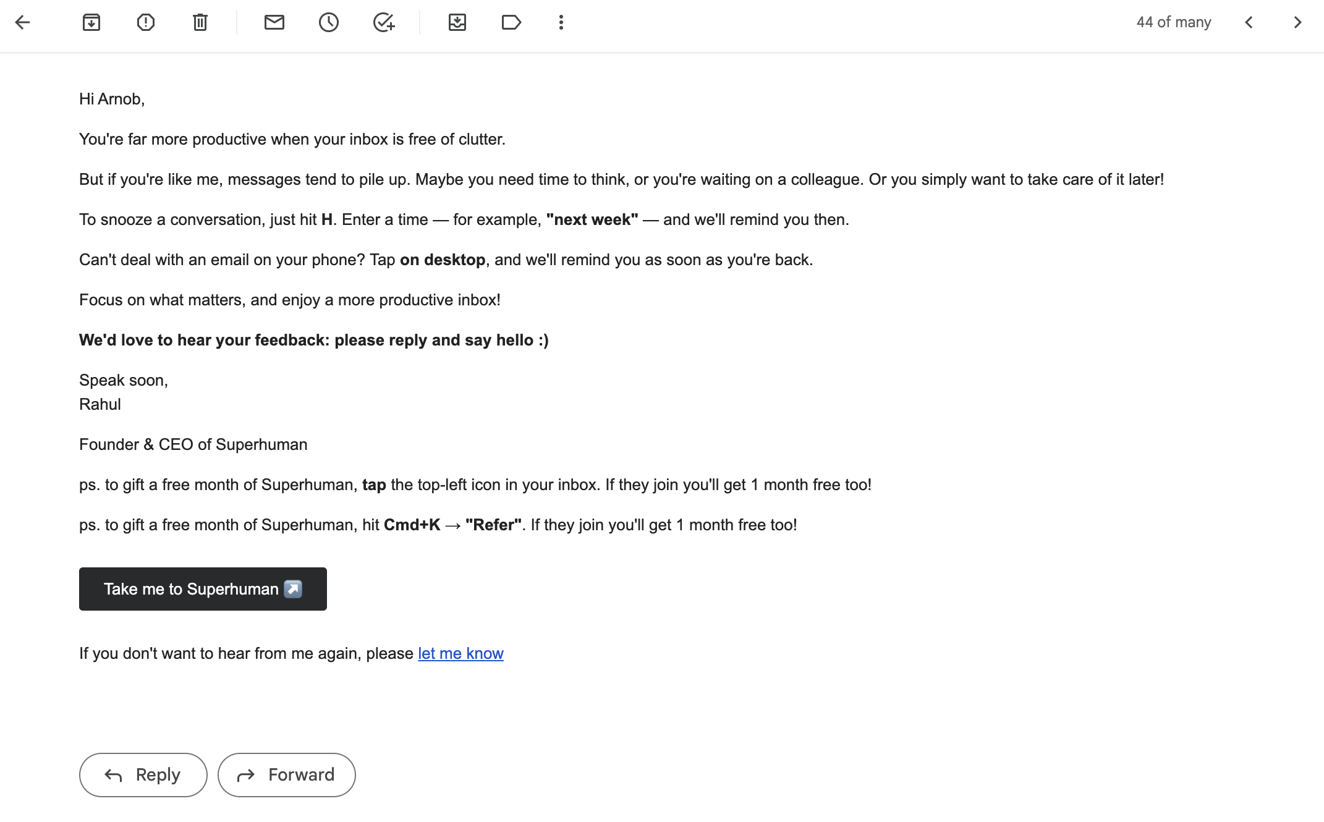1324x822 pixels.
Task: Click the 'Hi Arnob,' greeting line
Action: coord(112,99)
